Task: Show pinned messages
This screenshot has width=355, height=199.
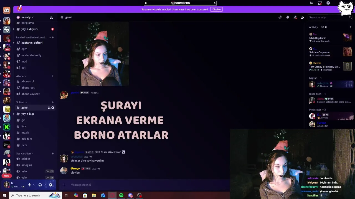Action: [x=295, y=17]
